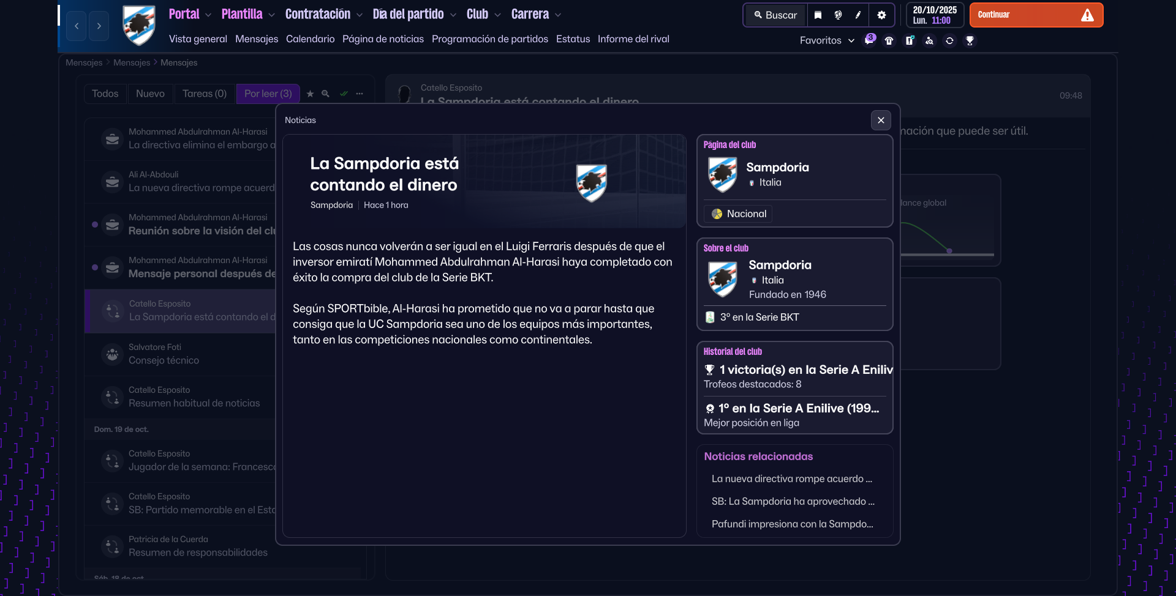Open the settings gear icon
The height and width of the screenshot is (596, 1176).
(x=881, y=15)
